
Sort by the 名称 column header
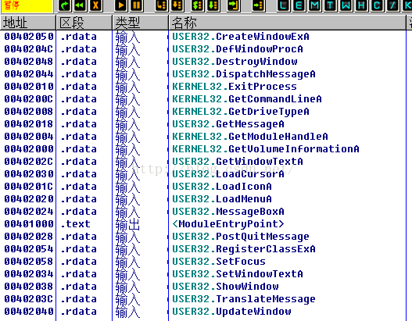[x=288, y=23]
